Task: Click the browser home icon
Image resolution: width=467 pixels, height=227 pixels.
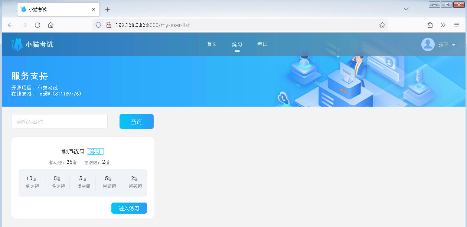Action: 50,25
